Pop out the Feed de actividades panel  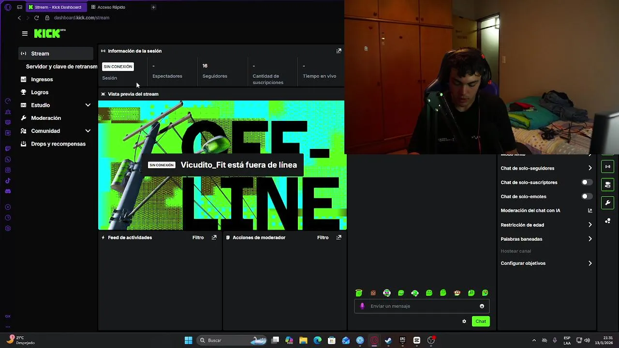(x=214, y=237)
